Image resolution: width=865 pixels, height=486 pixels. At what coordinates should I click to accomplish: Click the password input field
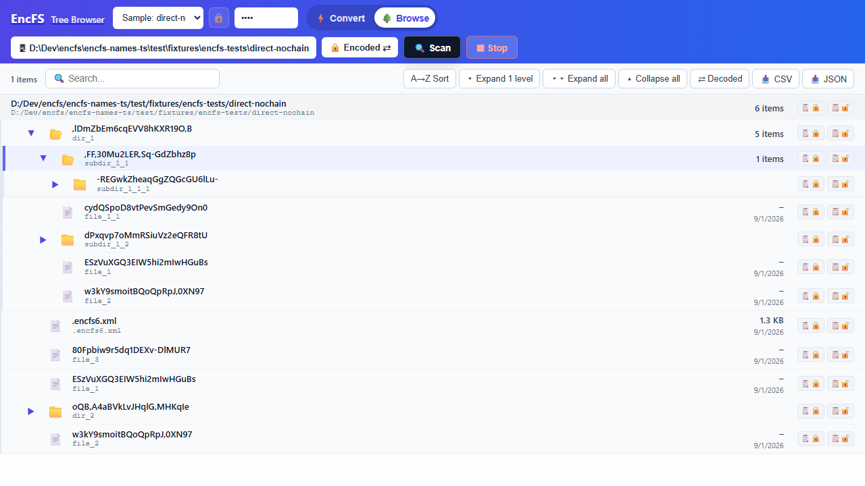point(266,18)
